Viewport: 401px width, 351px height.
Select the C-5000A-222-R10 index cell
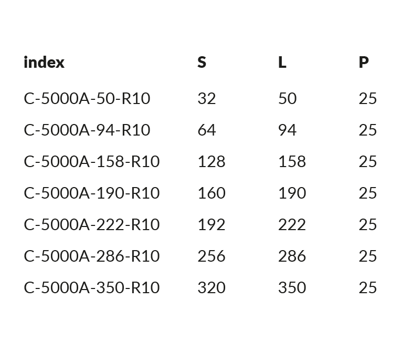(92, 224)
